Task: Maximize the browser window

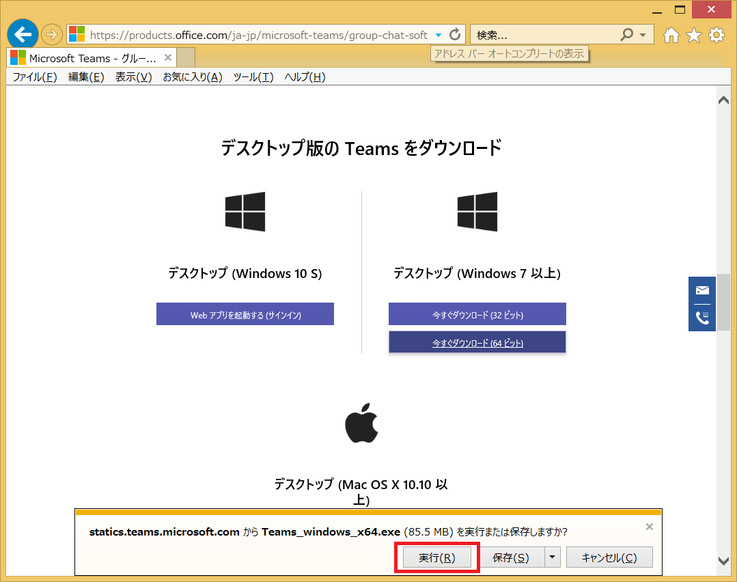Action: pyautogui.click(x=680, y=10)
